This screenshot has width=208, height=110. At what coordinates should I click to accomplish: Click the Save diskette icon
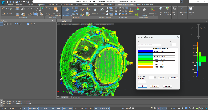(14, 2)
